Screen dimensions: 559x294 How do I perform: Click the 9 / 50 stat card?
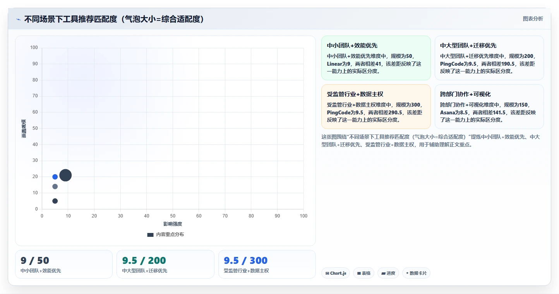click(64, 264)
